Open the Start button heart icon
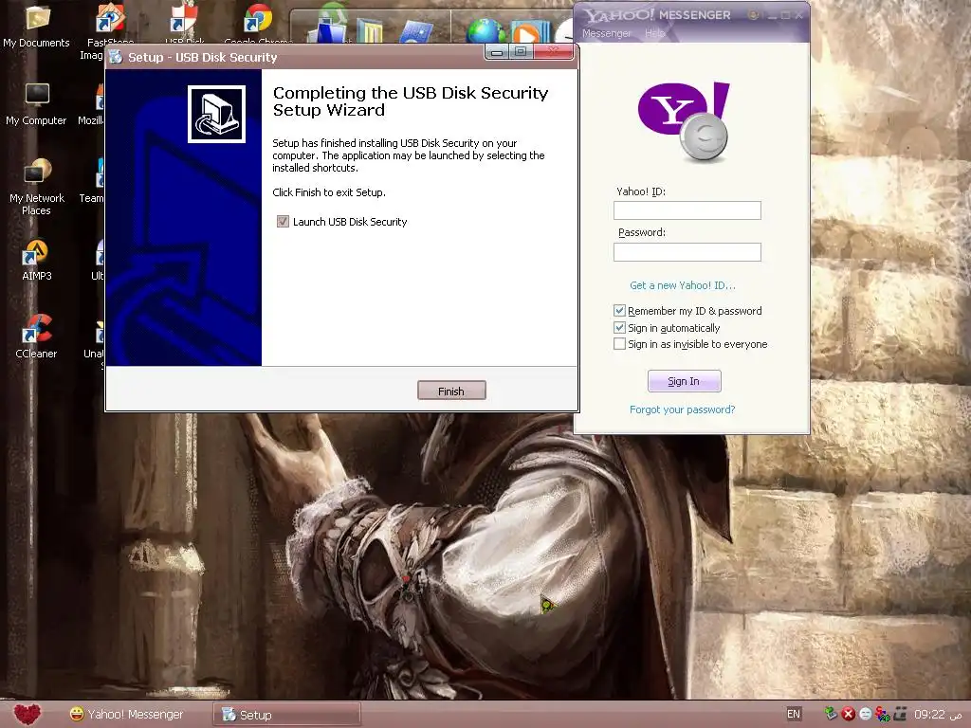The width and height of the screenshot is (971, 728). coord(27,715)
